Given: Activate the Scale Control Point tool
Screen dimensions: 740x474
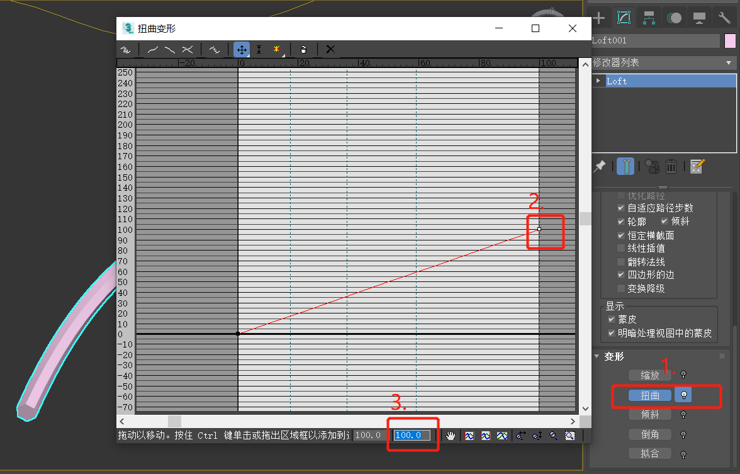Looking at the screenshot, I should [x=259, y=49].
